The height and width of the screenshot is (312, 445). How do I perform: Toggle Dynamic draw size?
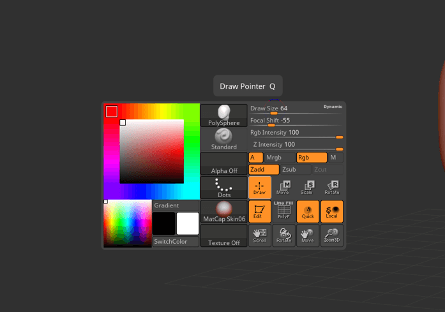click(x=333, y=107)
